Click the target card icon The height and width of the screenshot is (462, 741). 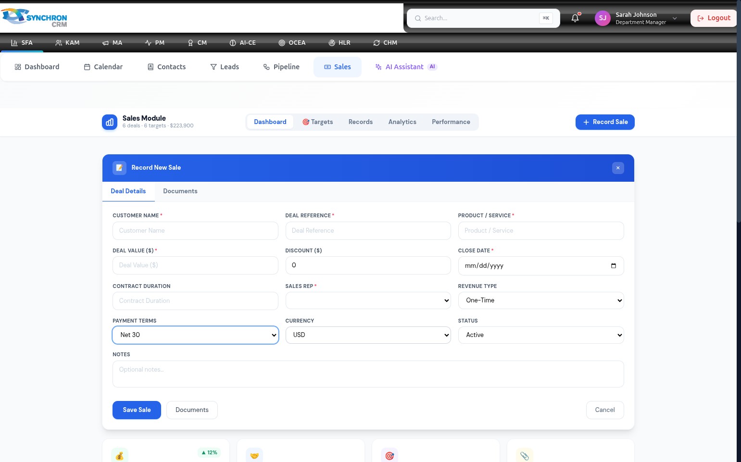(x=389, y=455)
